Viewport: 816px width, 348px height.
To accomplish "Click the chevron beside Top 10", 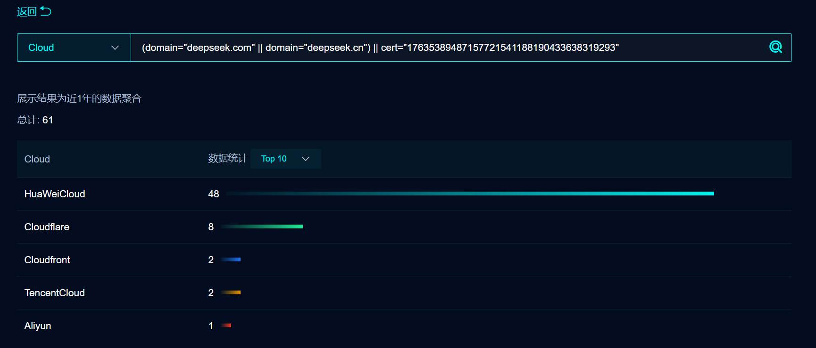I will [306, 159].
